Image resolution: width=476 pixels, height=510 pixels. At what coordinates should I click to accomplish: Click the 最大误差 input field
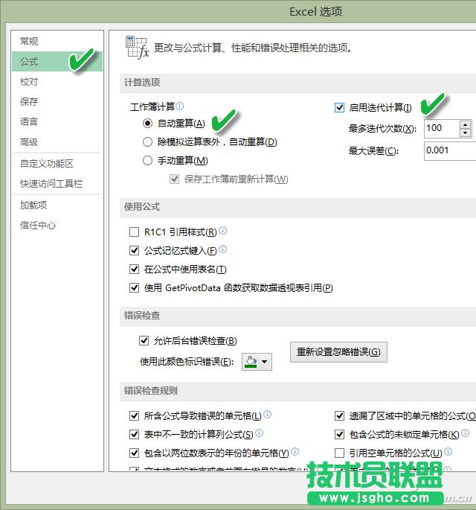[x=450, y=150]
